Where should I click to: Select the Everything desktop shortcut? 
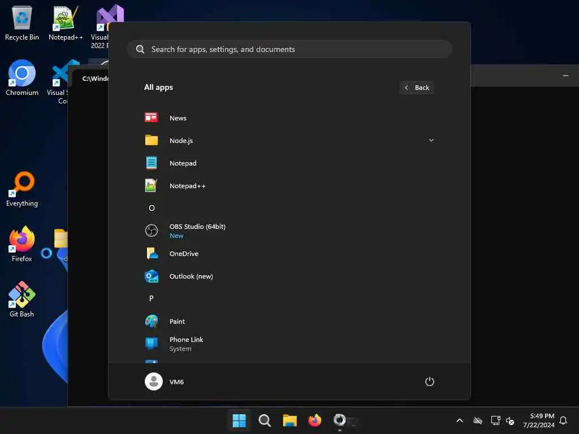[22, 189]
